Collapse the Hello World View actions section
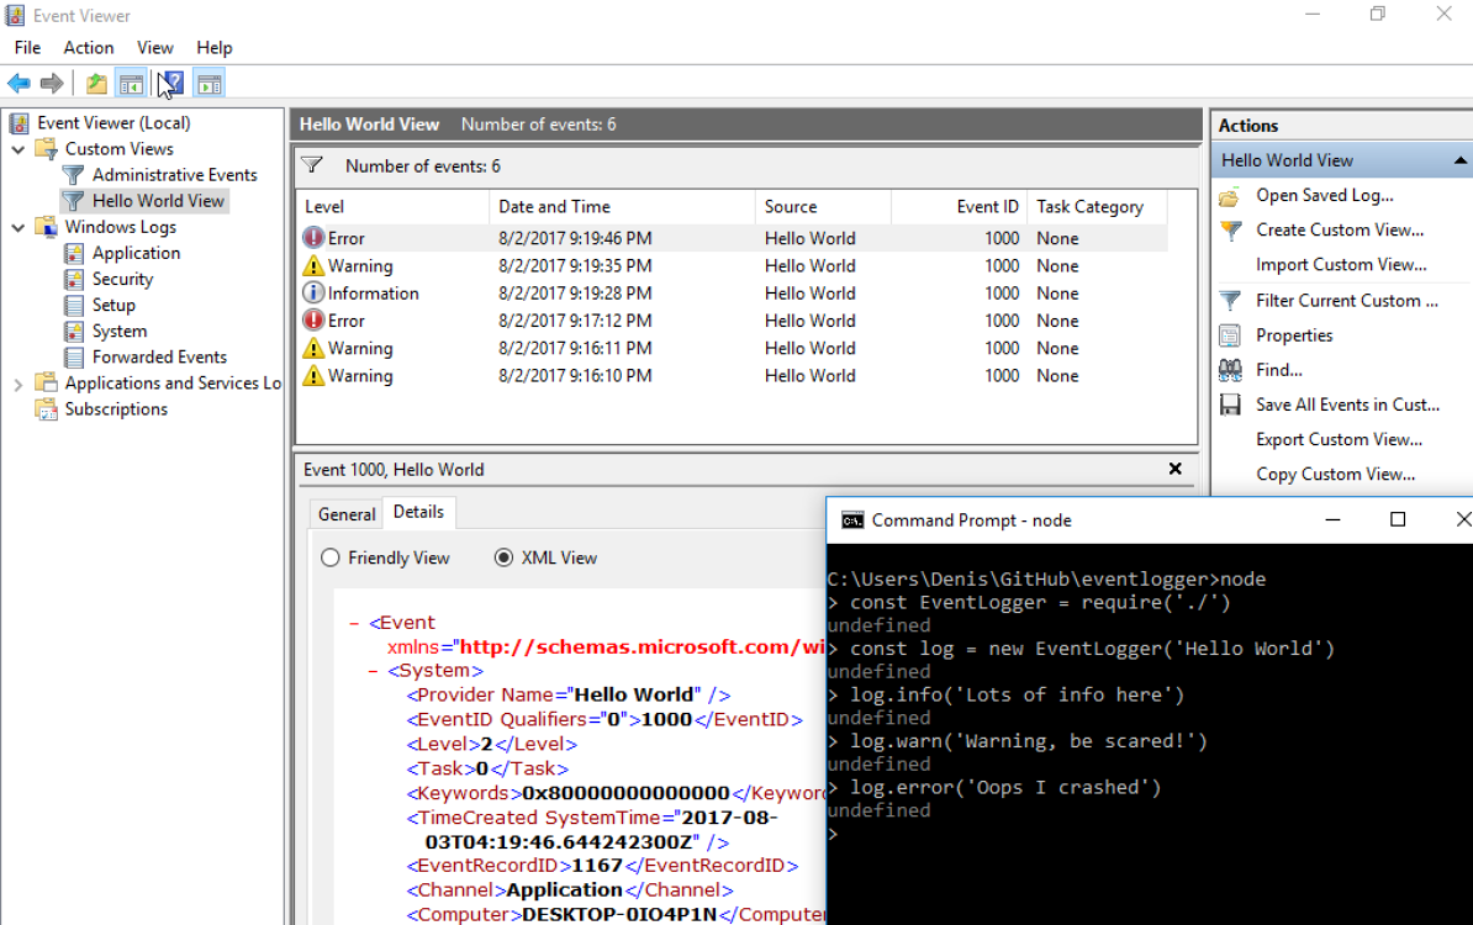 tap(1459, 160)
